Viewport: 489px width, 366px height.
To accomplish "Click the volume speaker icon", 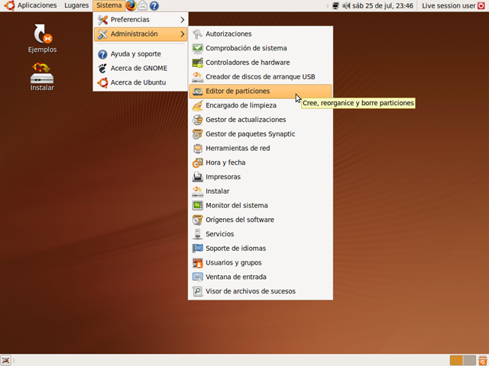I will [346, 5].
